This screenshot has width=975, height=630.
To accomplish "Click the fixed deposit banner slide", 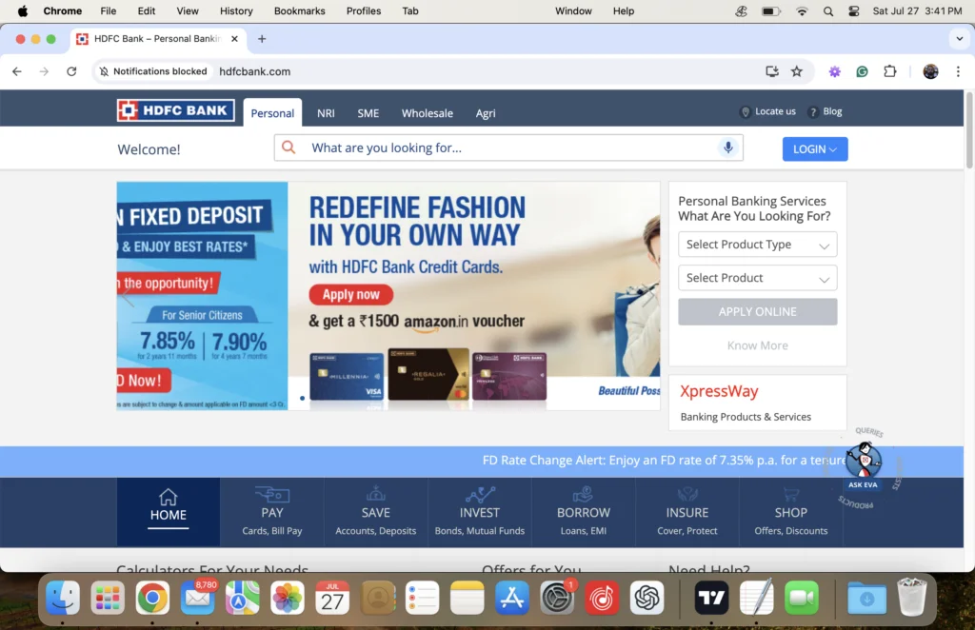I will pyautogui.click(x=202, y=296).
